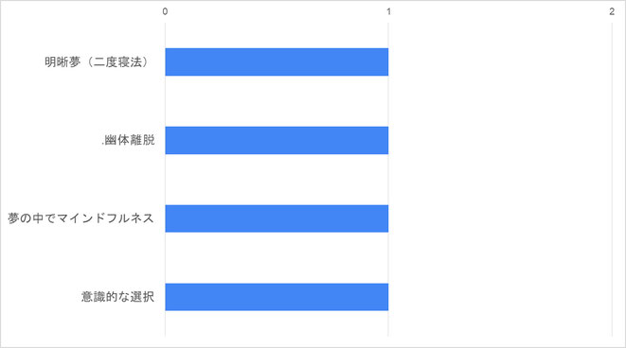Click the .幽体離脱 category label
Image resolution: width=626 pixels, height=348 pixels.
click(128, 140)
